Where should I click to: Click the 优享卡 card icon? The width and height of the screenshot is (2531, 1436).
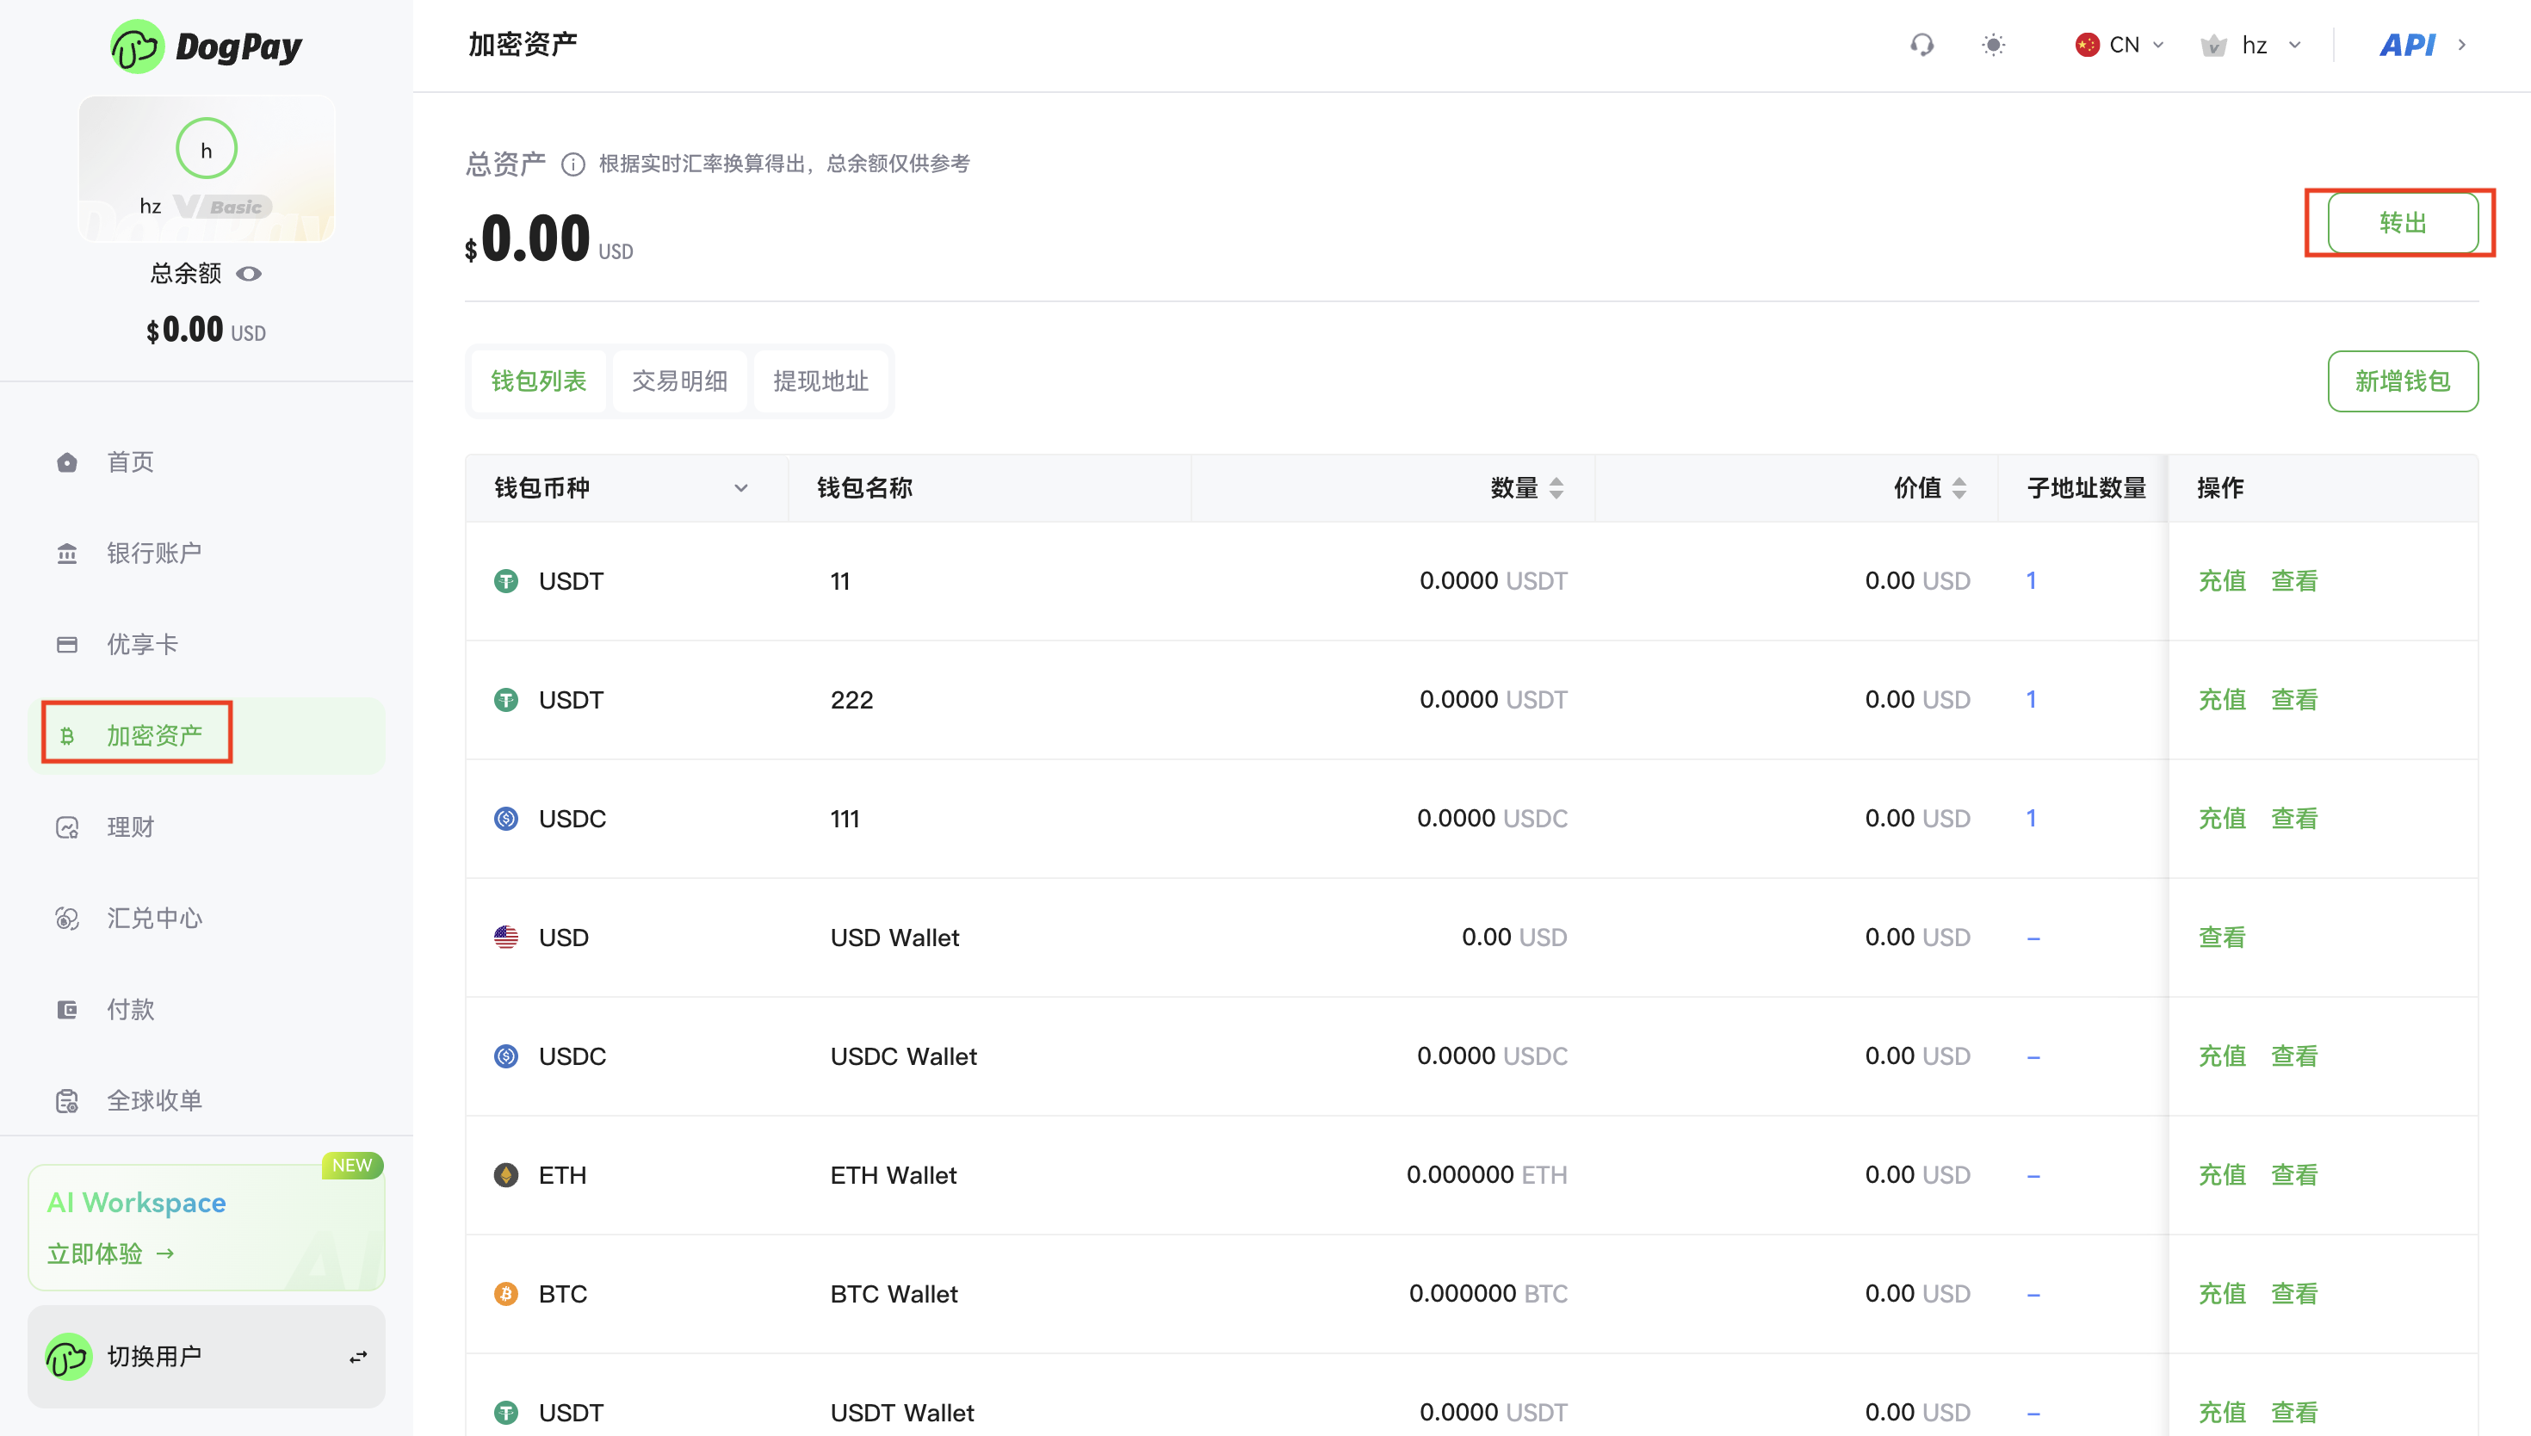[x=67, y=645]
